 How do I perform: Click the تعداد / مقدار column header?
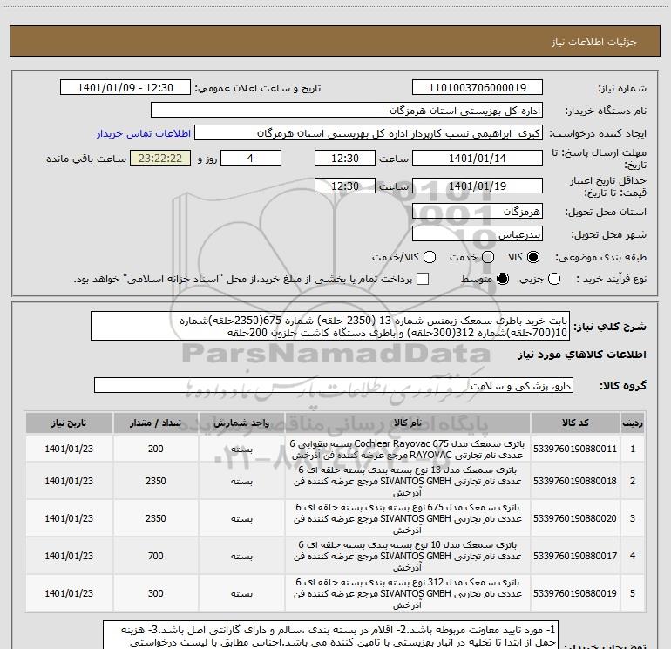[x=155, y=423]
